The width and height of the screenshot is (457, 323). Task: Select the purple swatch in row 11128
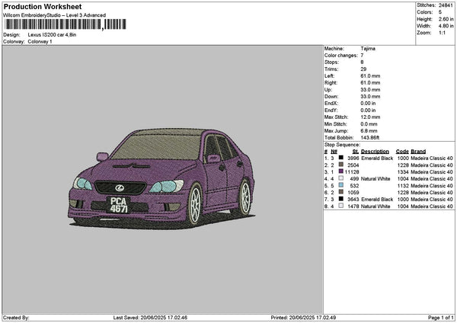(x=340, y=171)
